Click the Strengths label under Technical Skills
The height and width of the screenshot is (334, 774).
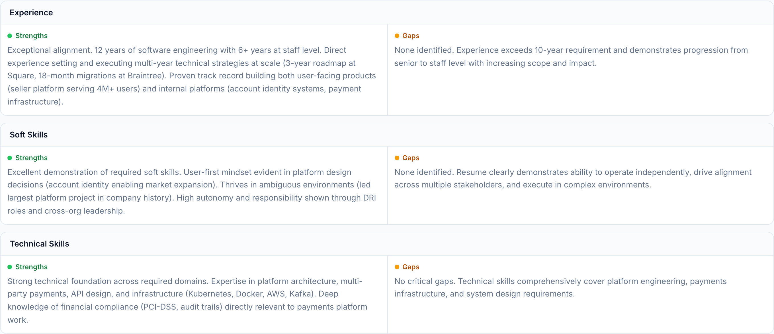click(x=31, y=267)
